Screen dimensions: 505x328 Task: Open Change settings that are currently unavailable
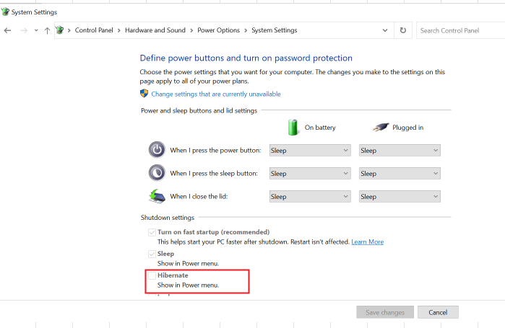tap(216, 94)
